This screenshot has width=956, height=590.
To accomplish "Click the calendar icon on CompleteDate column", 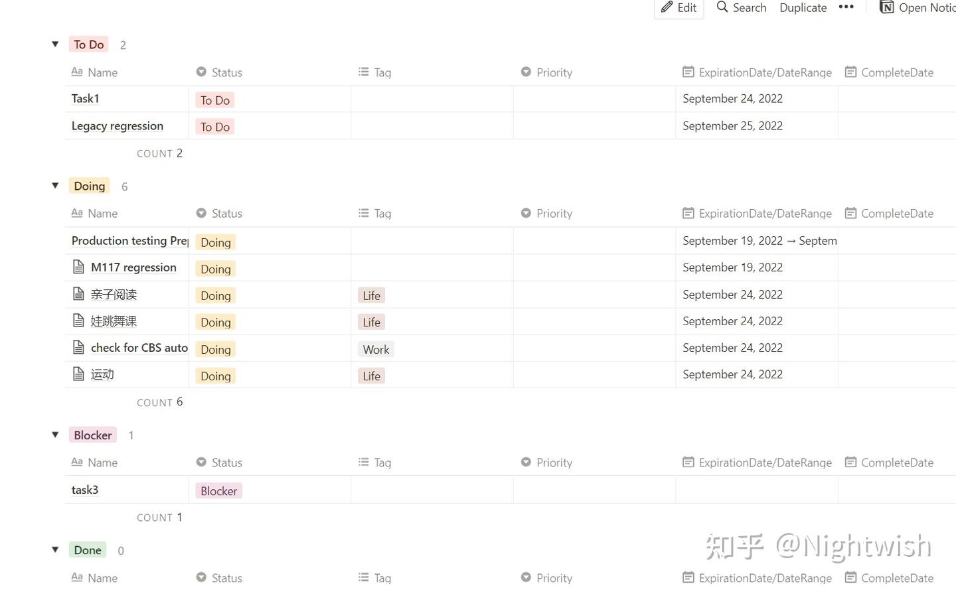I will pos(850,72).
